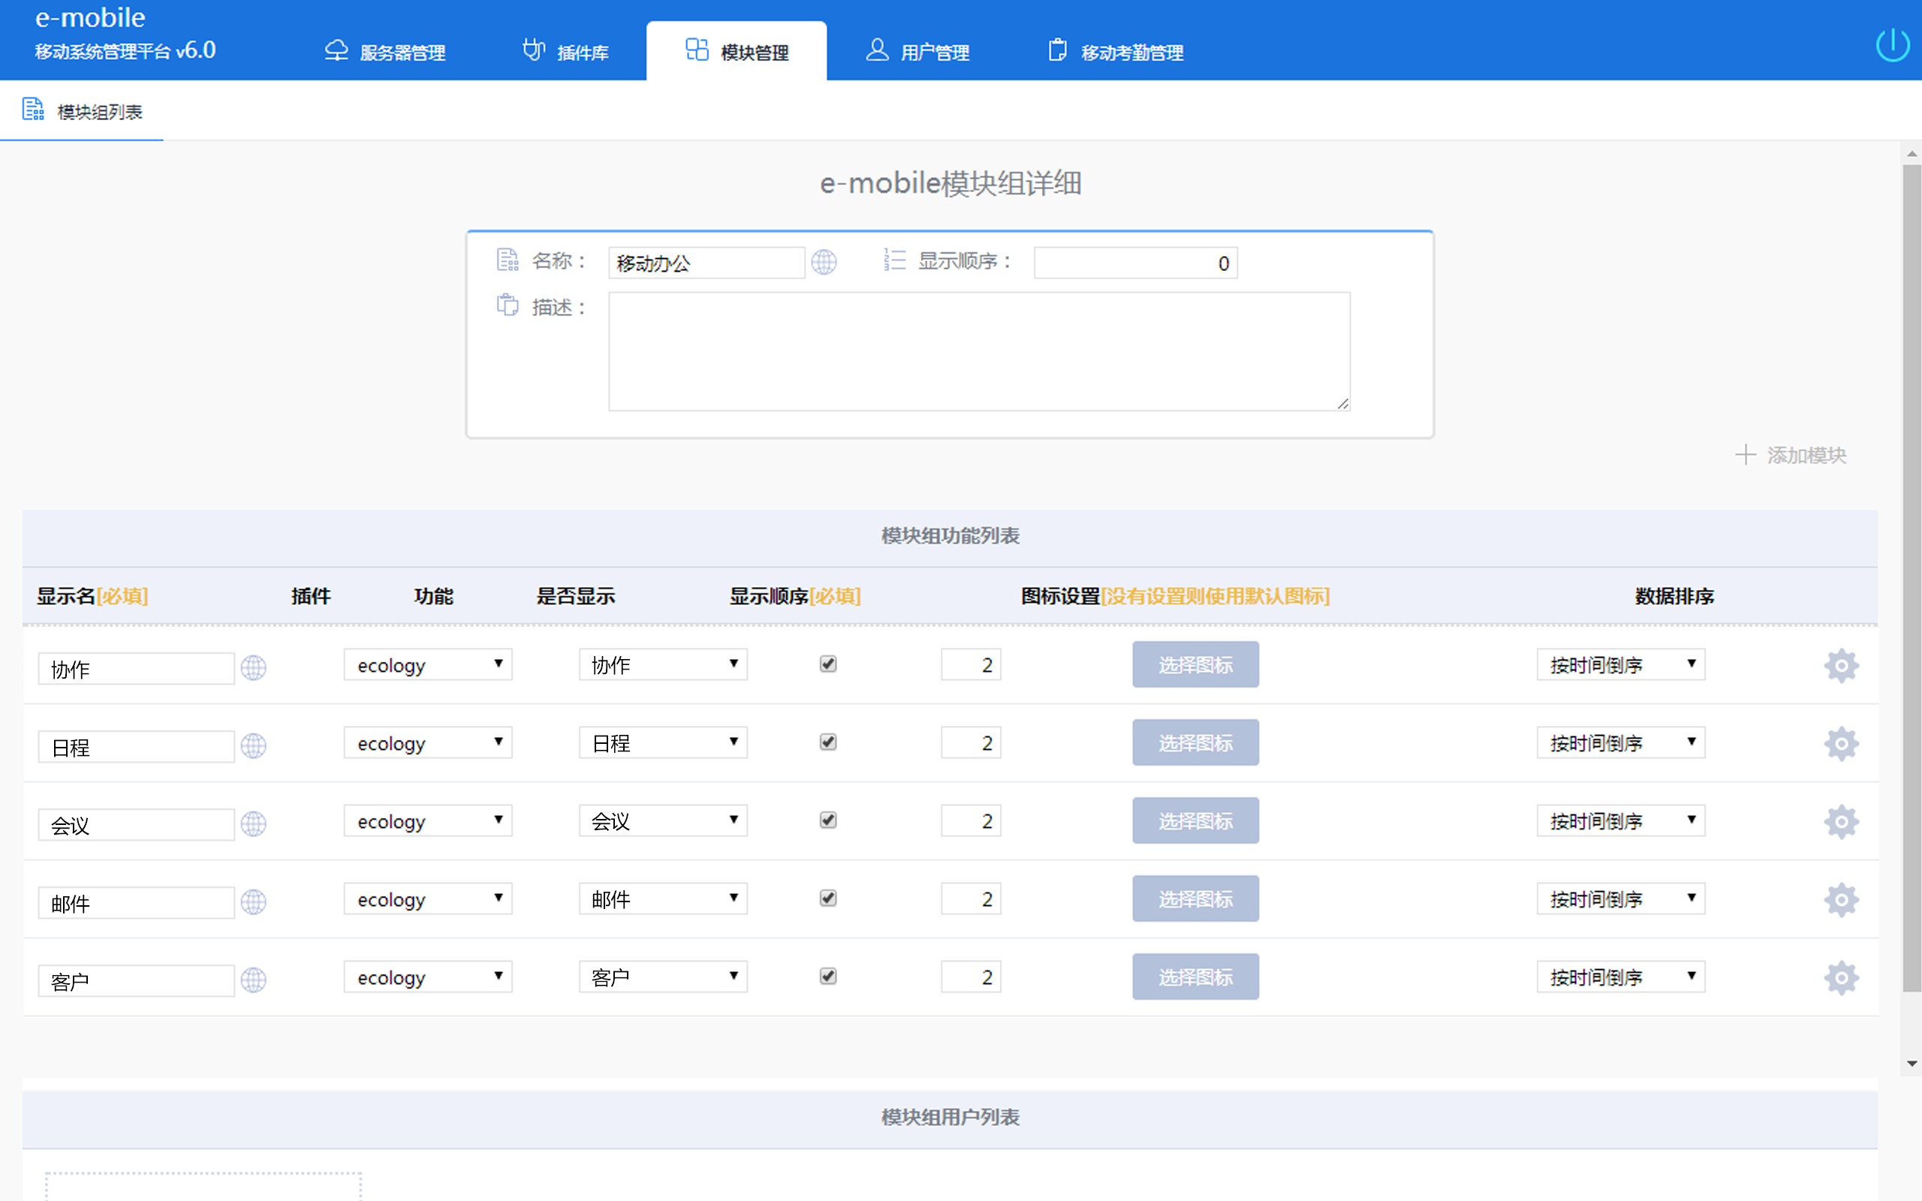1922x1201 pixels.
Task: Toggle 是否显示 checkbox for 协作 row
Action: coord(828,664)
